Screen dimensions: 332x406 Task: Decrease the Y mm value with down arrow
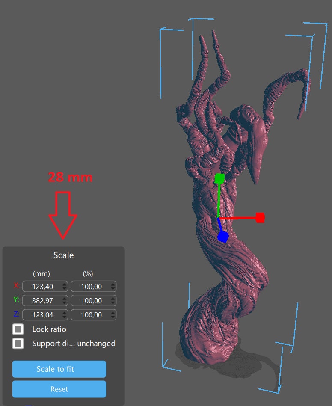point(65,303)
